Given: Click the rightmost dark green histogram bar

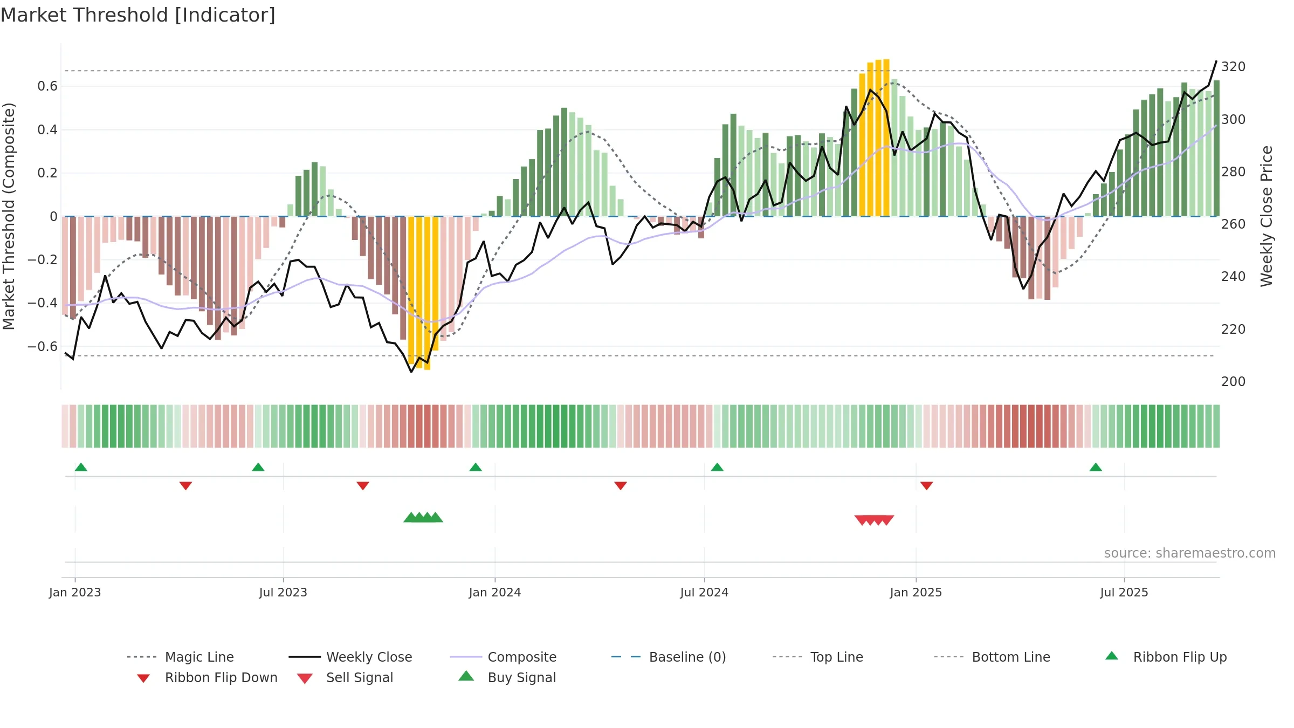Looking at the screenshot, I should tap(1216, 148).
